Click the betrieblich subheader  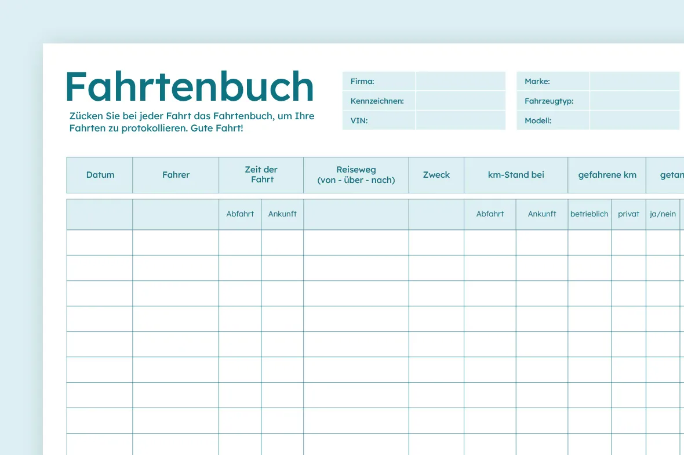coord(590,214)
